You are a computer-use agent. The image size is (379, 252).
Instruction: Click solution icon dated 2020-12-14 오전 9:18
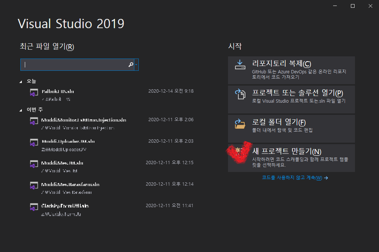tap(34, 93)
